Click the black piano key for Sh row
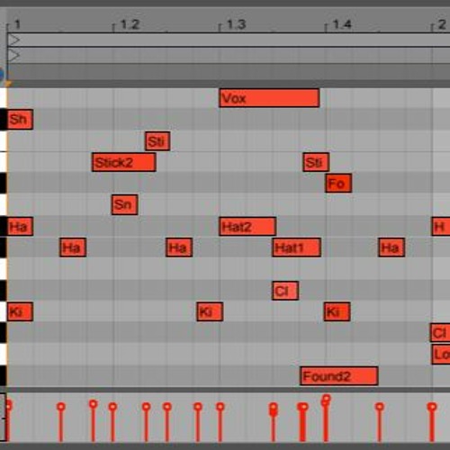 click(4, 120)
